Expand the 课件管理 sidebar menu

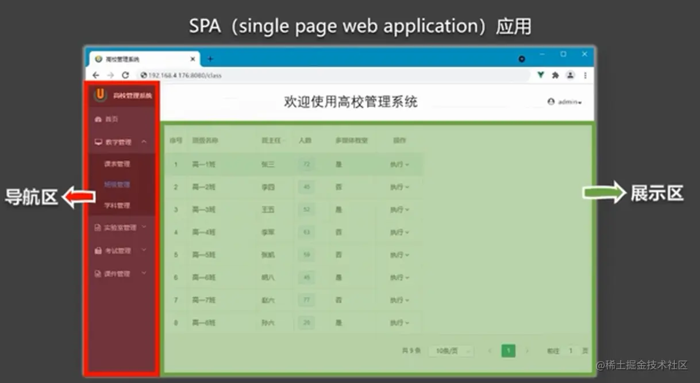(122, 274)
